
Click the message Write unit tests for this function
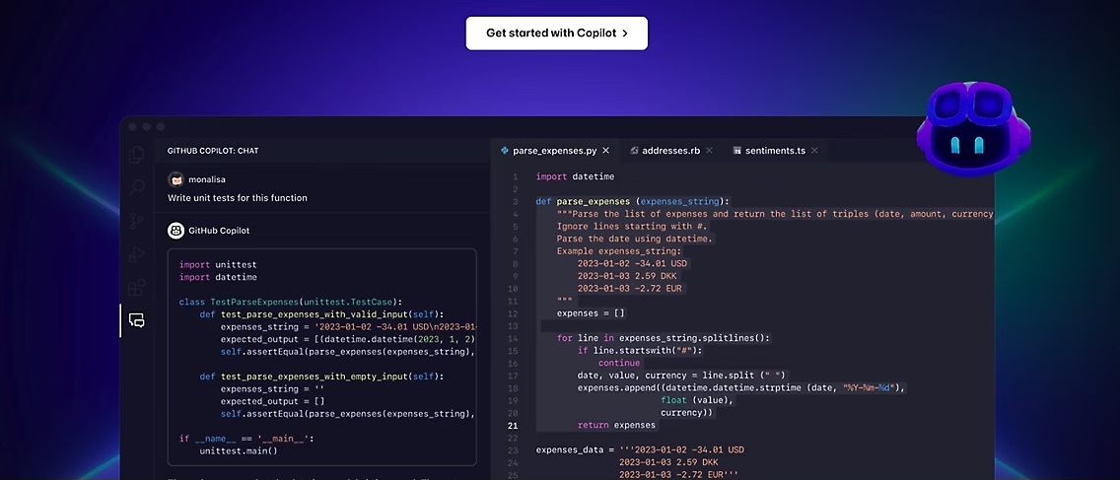pyautogui.click(x=238, y=198)
